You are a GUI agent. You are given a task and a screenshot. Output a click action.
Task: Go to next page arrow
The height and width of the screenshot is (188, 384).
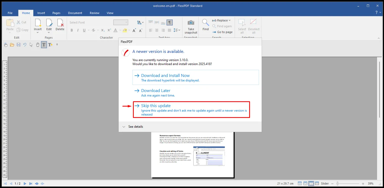pyautogui.click(x=25, y=184)
